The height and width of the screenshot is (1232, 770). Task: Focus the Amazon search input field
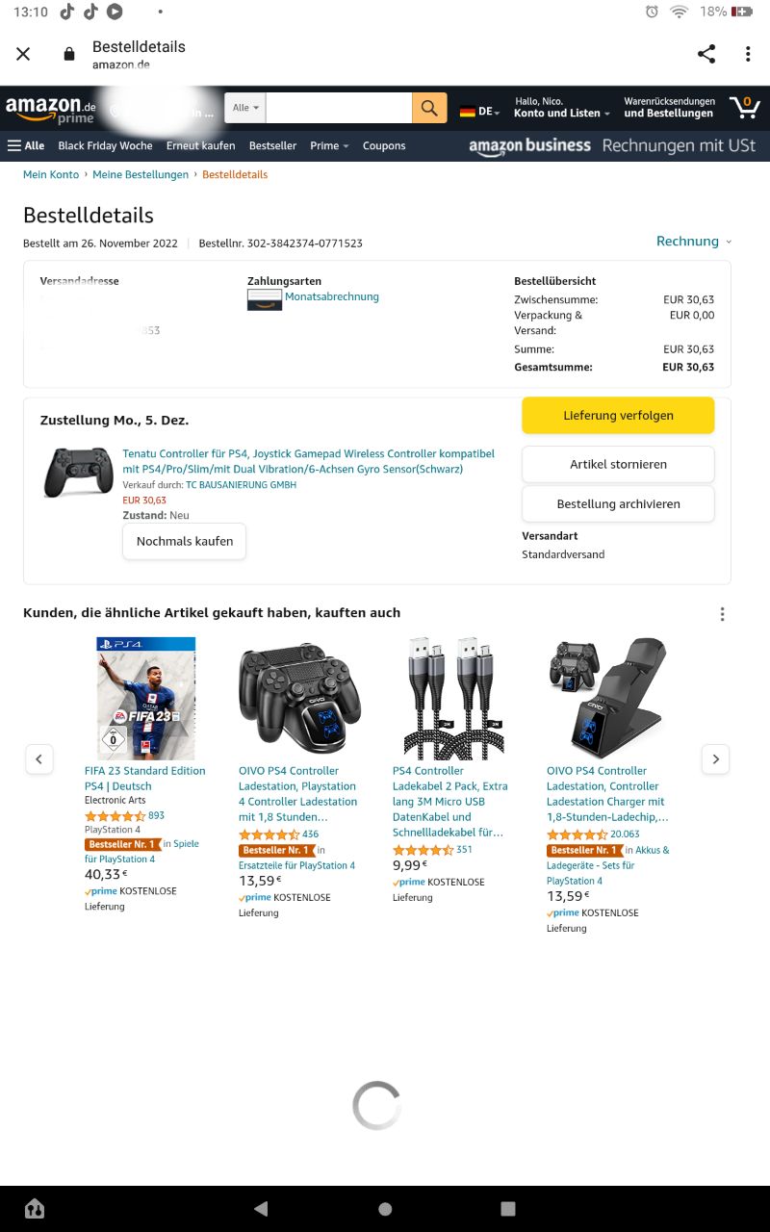(339, 108)
